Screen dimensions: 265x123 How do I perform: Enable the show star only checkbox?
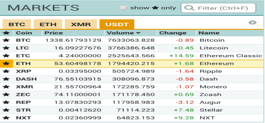point(123,8)
